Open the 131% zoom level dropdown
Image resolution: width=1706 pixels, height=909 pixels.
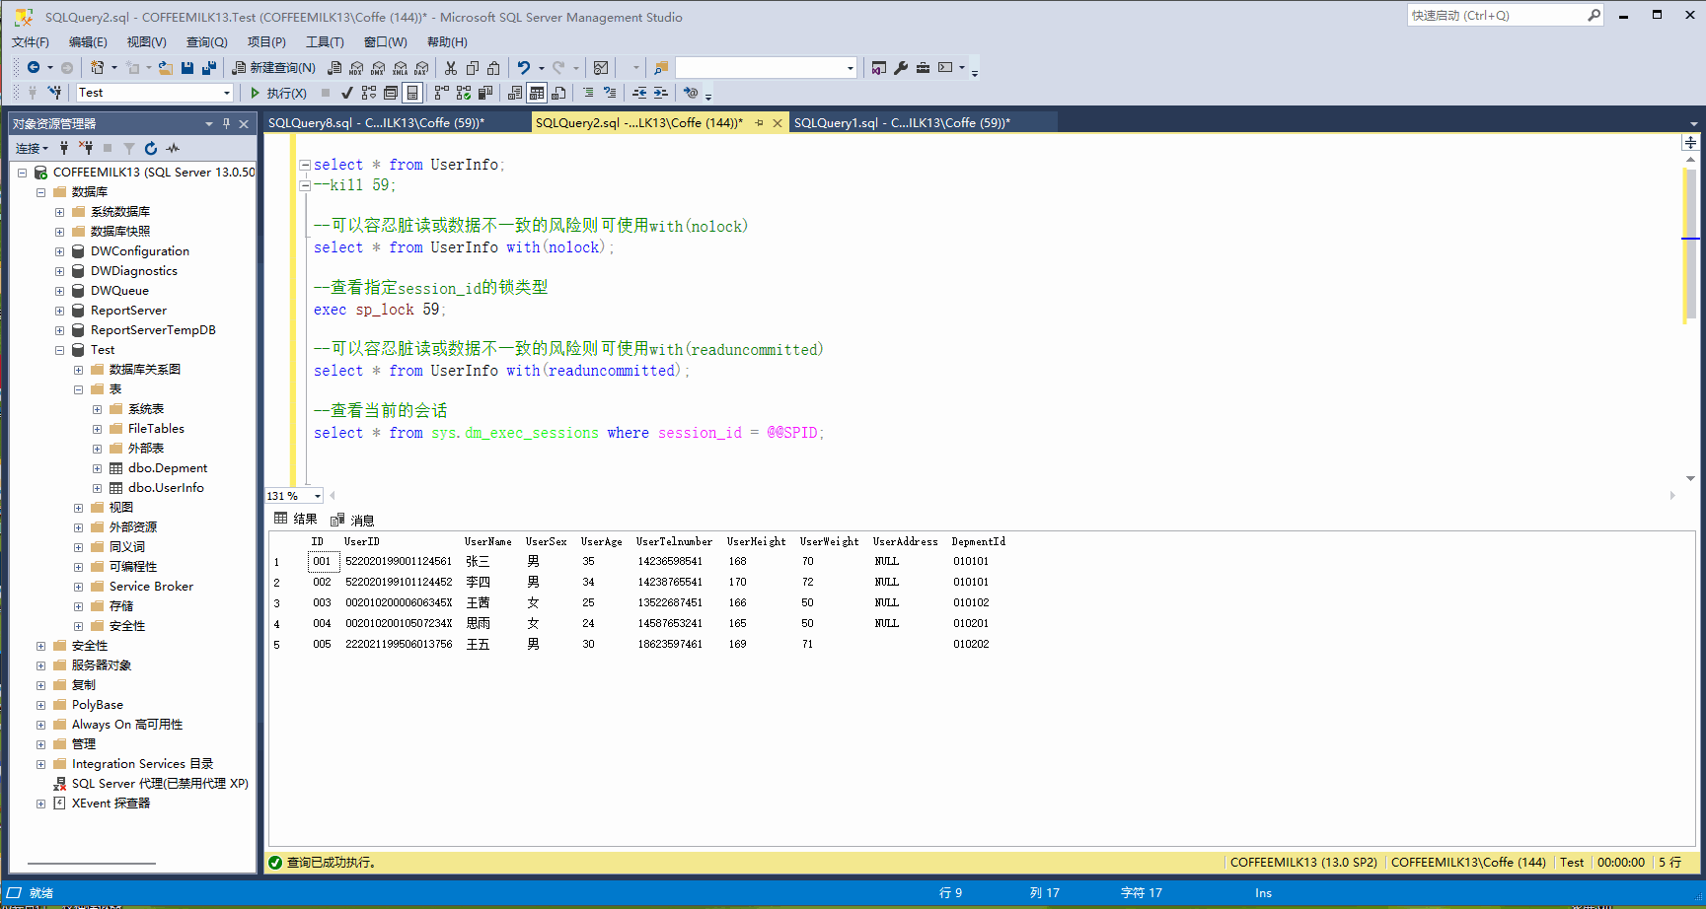point(316,495)
